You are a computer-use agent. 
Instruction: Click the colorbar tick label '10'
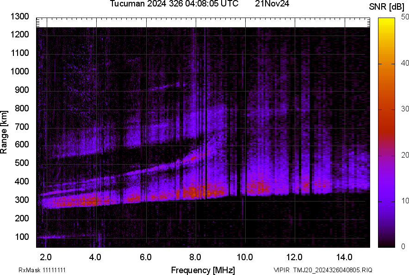[x=405, y=201]
